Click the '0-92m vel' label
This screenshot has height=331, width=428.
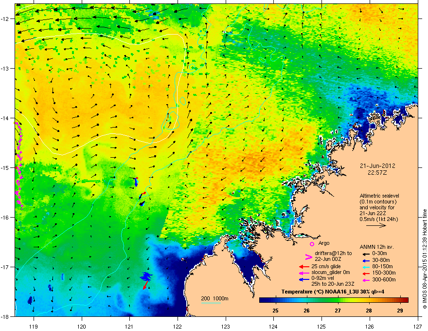pyautogui.click(x=322, y=278)
